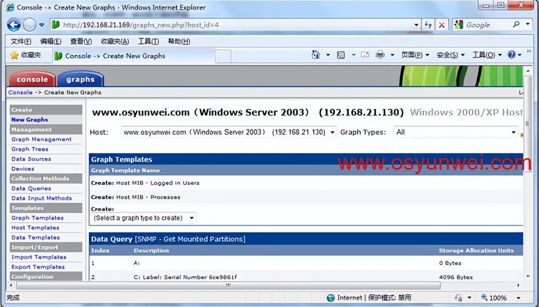This screenshot has height=307, width=539.
Task: Click the Read Mail icon on the toolbar
Action: click(x=365, y=55)
